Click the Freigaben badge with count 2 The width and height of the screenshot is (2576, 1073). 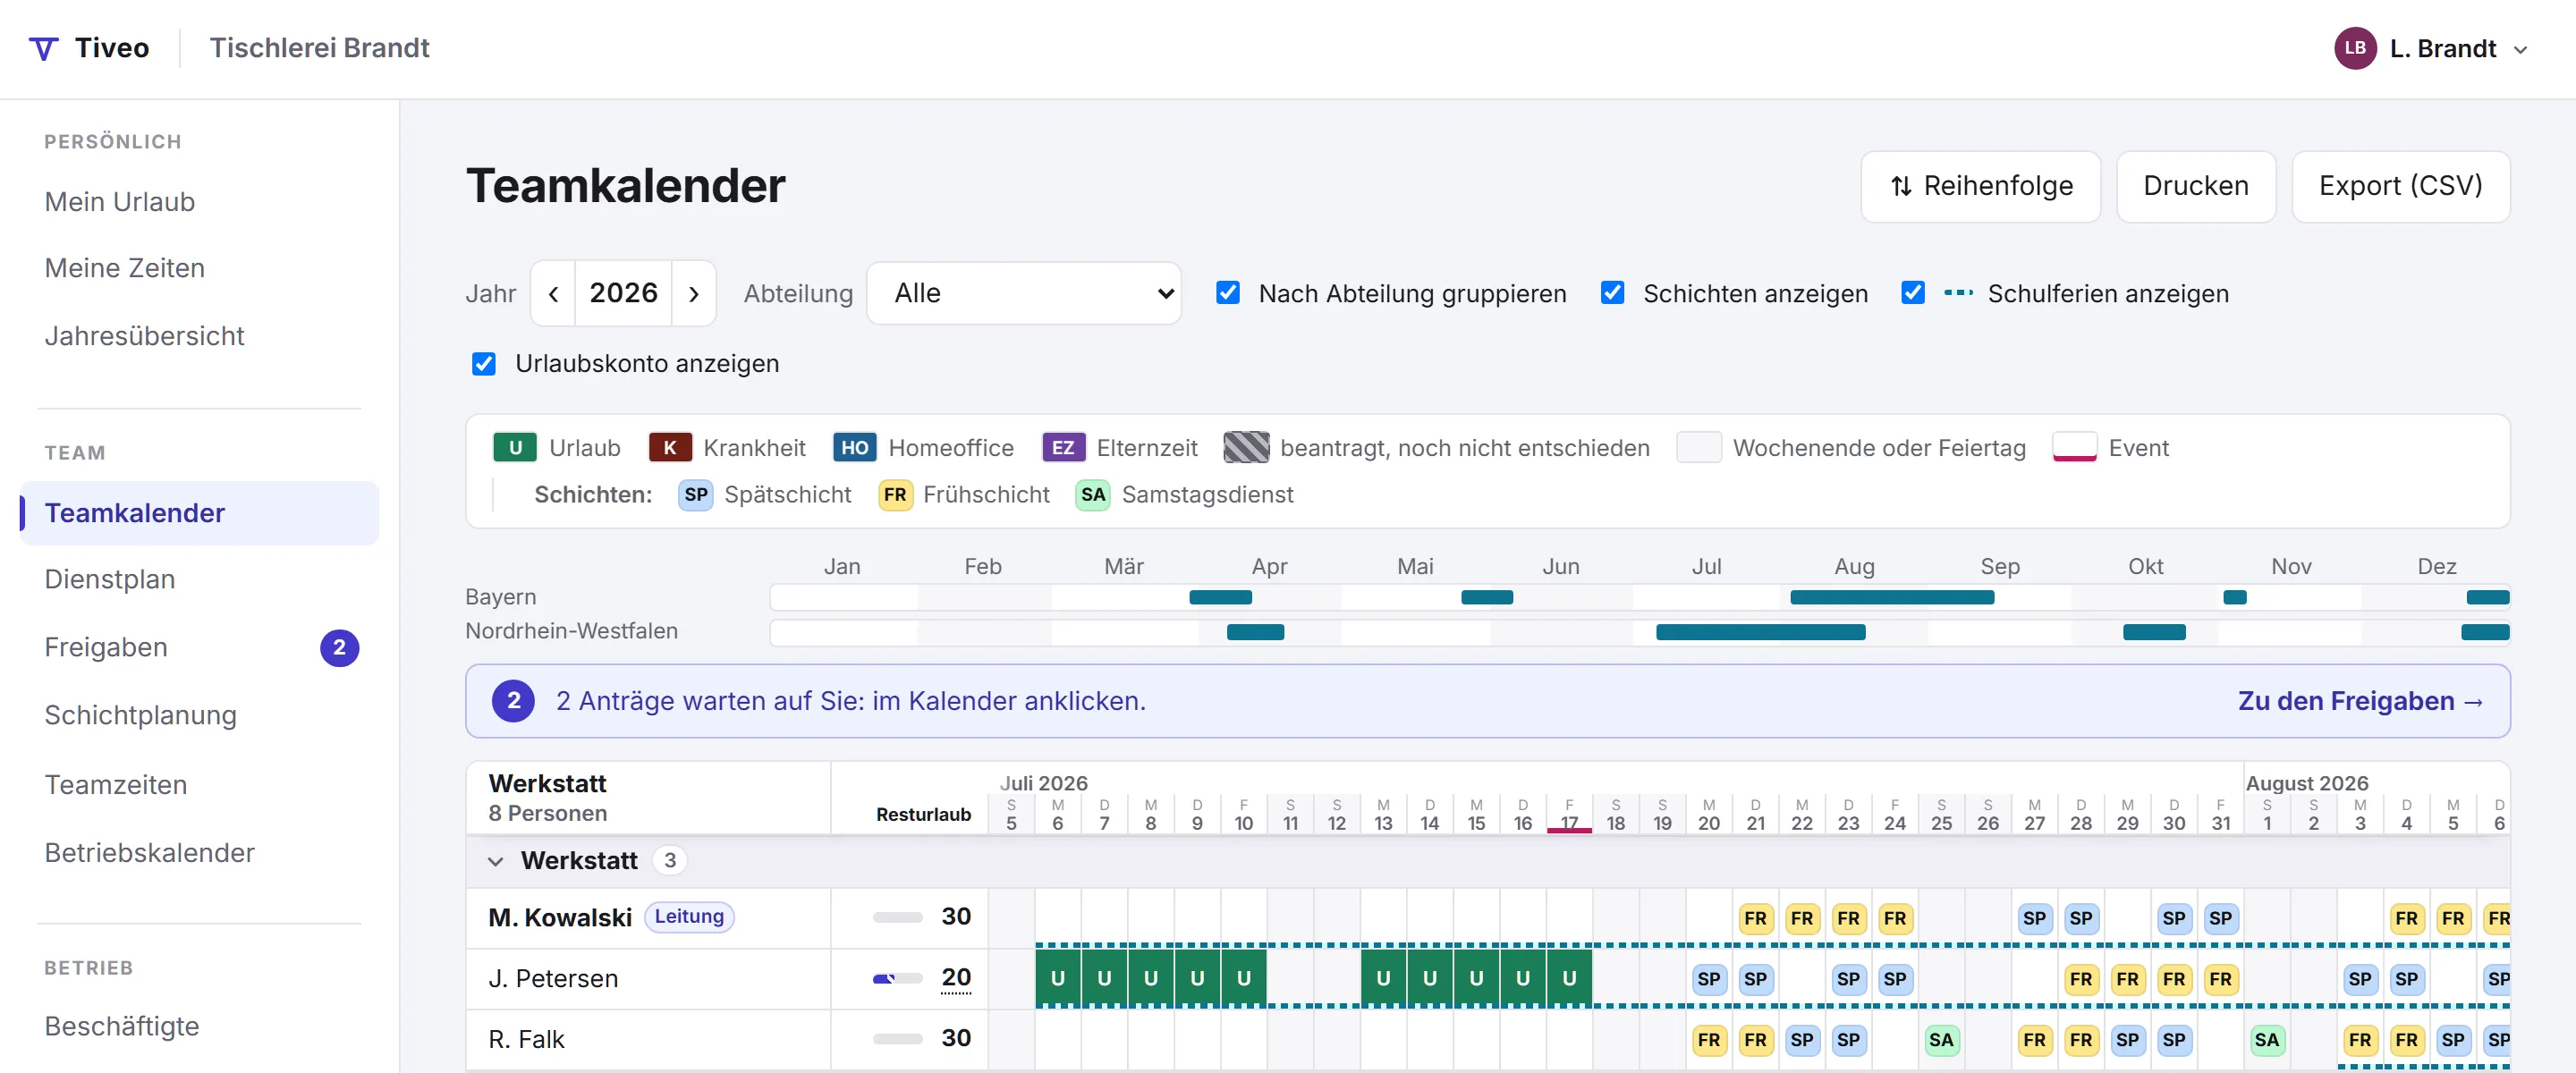pos(339,647)
